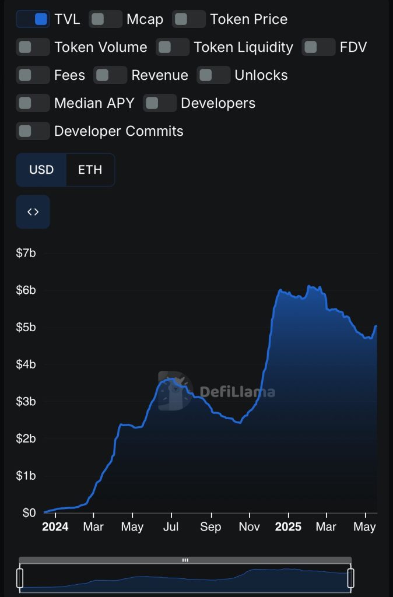
Task: Click the TVL line peak near $6b
Action: 309,286
